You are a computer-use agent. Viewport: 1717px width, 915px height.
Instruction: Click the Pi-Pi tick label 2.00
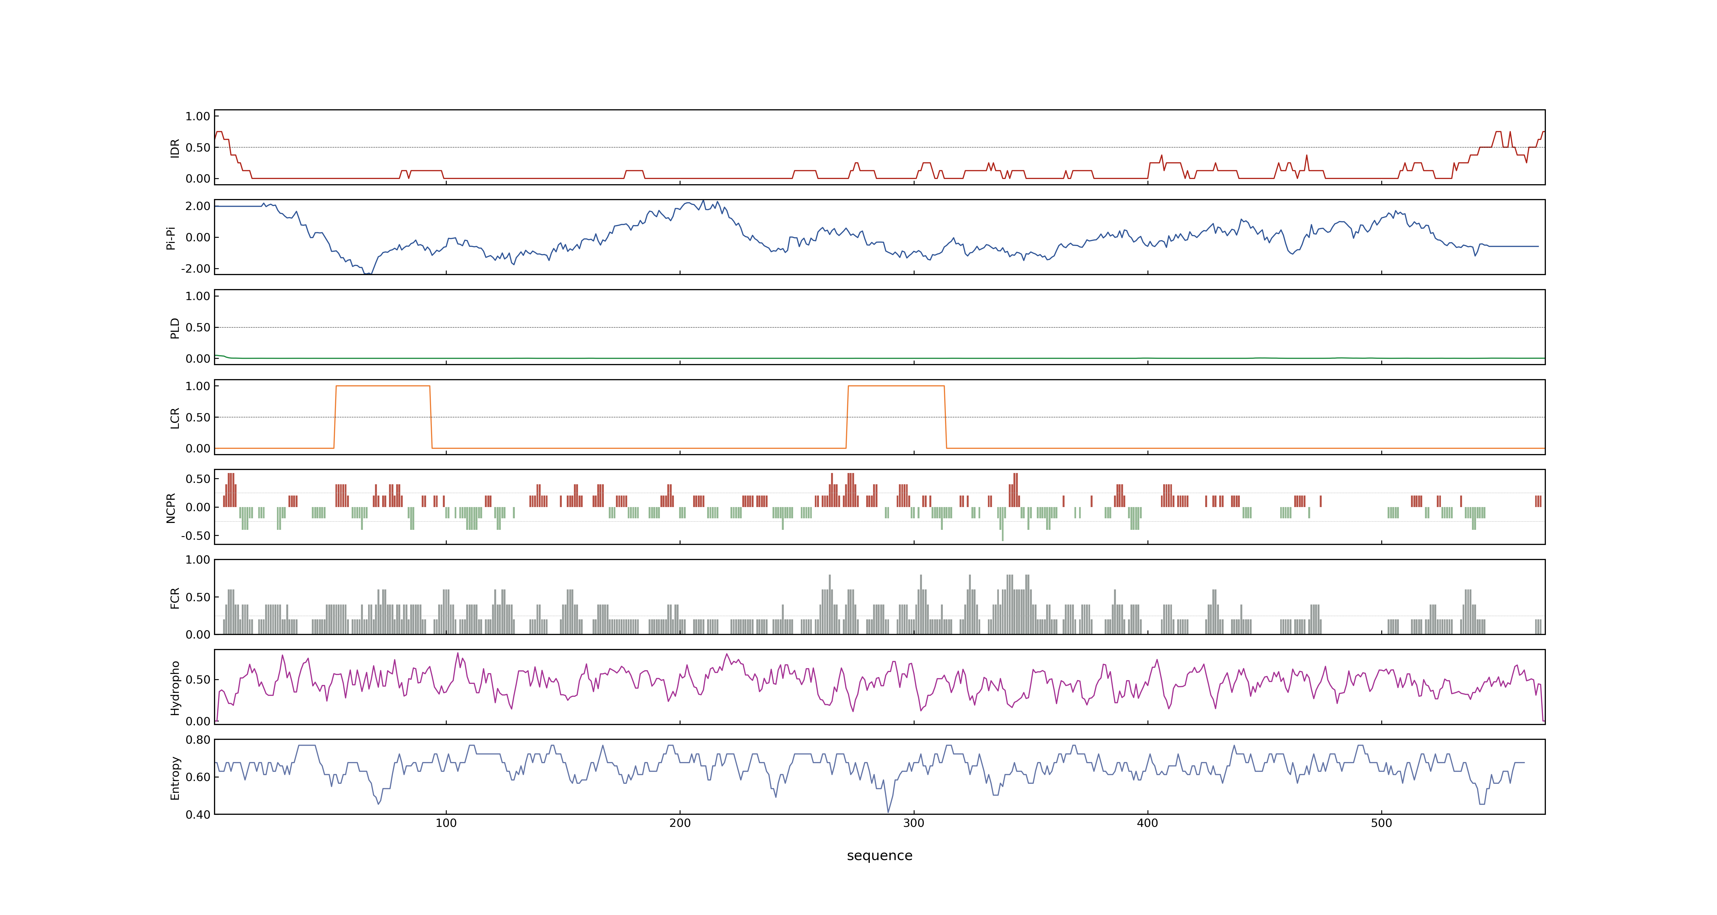[198, 206]
